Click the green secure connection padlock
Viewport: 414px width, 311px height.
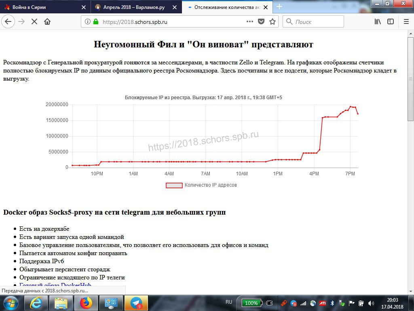[x=96, y=22]
